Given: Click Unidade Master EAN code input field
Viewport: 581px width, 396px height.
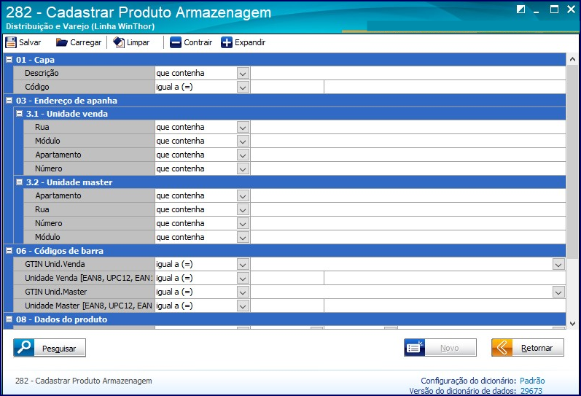Looking at the screenshot, I should point(287,306).
